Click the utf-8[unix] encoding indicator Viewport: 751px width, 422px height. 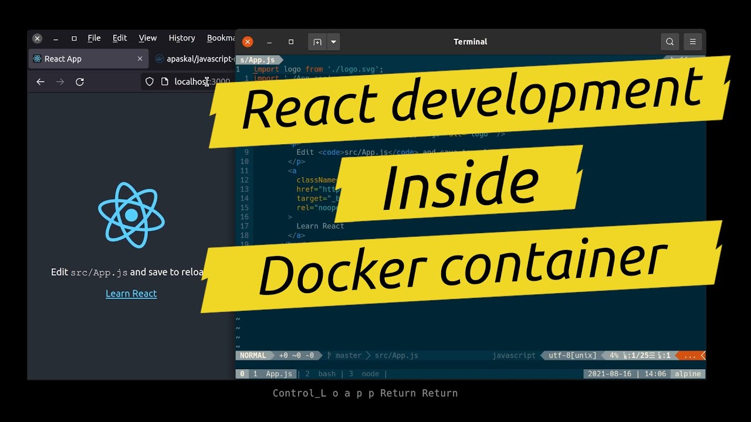(x=573, y=355)
